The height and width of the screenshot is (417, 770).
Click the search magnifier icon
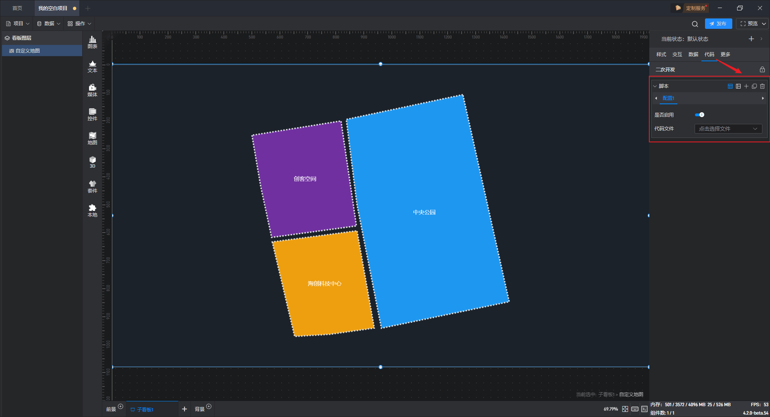tap(695, 24)
